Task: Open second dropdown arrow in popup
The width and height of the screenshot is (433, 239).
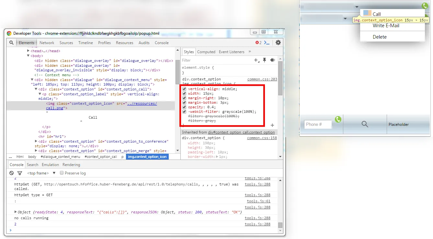Action: coord(346,19)
